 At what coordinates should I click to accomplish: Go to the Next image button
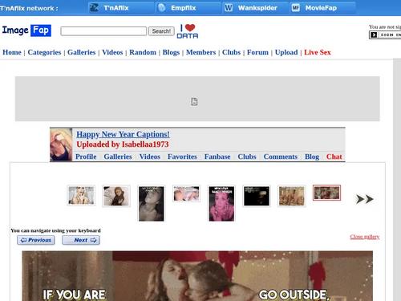point(81,240)
